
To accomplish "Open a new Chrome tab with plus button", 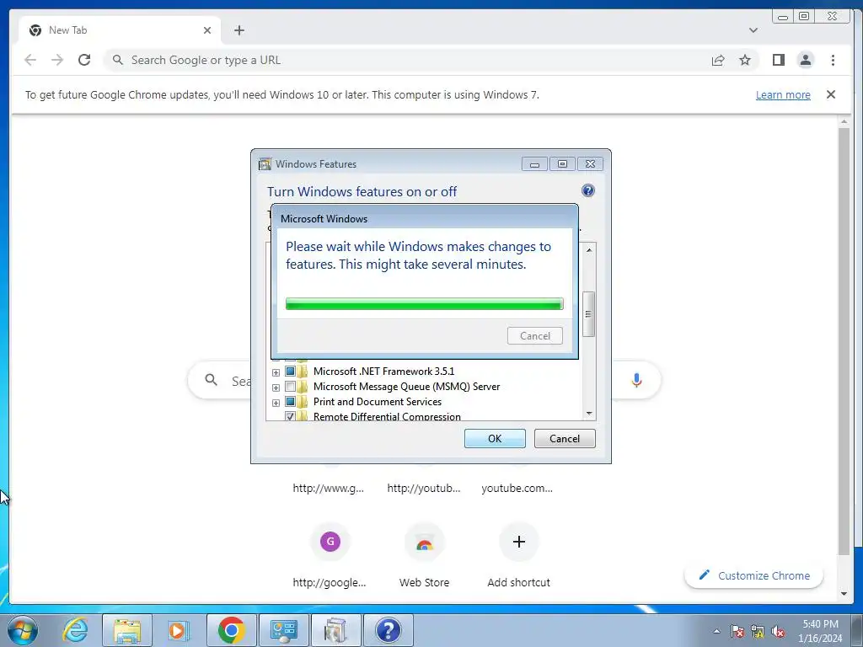I will (239, 30).
